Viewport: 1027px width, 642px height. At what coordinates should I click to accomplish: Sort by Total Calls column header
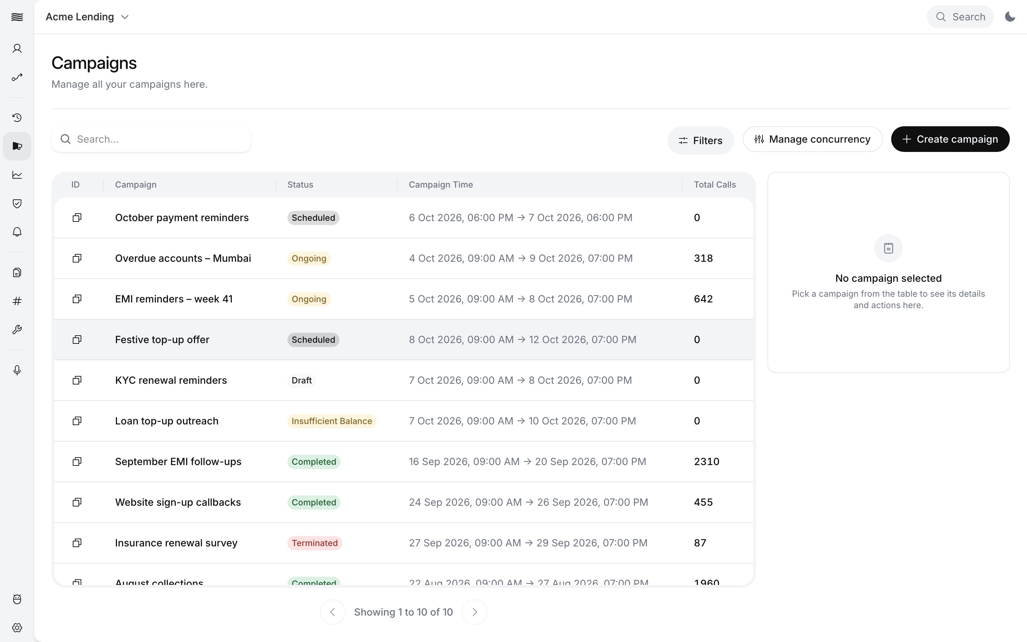tap(715, 185)
